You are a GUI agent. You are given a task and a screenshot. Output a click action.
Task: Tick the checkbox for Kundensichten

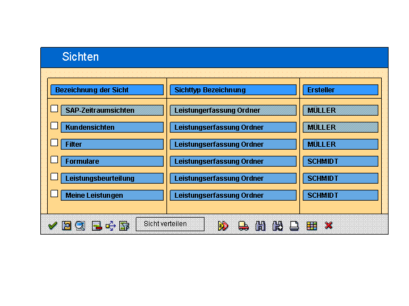55,125
